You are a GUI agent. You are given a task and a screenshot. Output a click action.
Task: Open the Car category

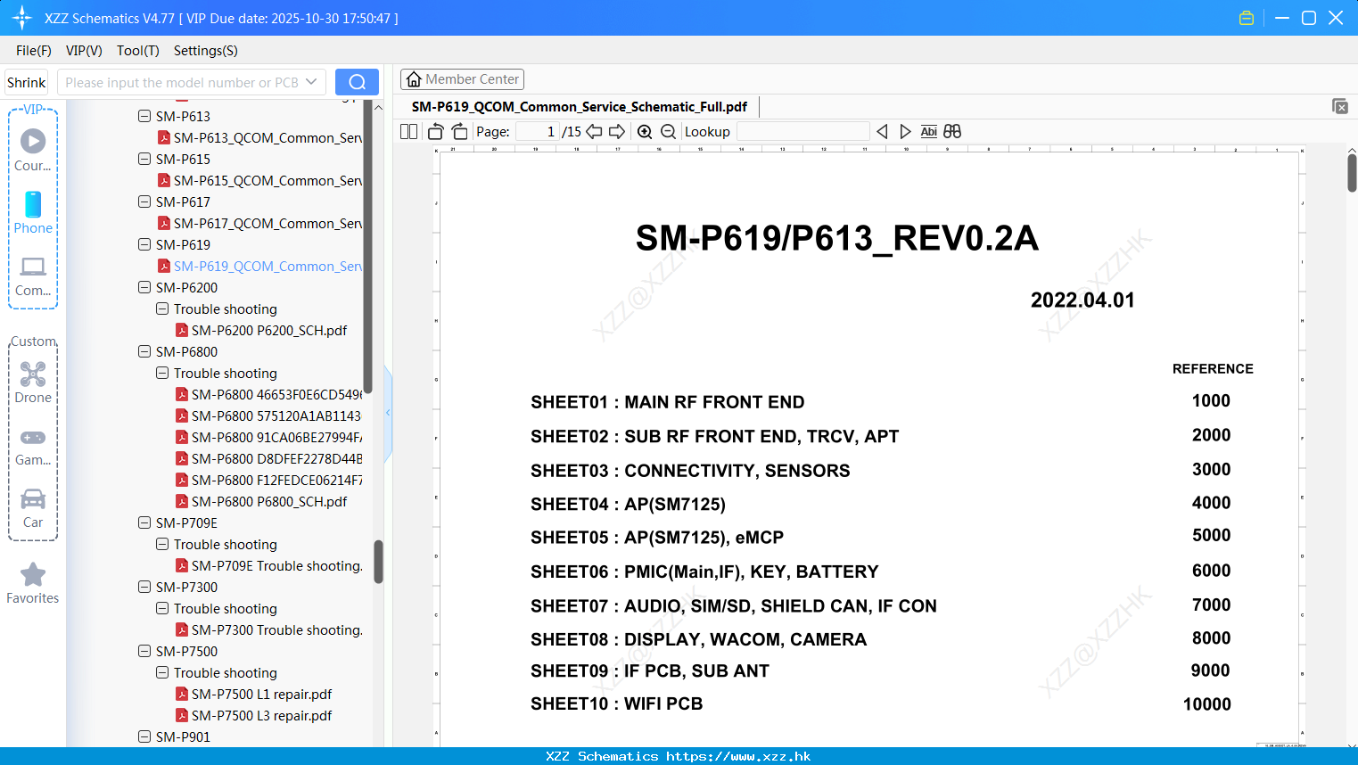pyautogui.click(x=33, y=508)
